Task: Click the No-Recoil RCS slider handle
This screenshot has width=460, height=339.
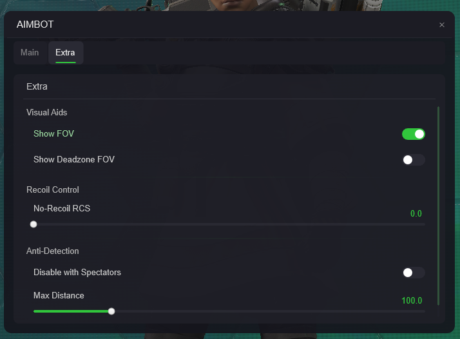Action: click(34, 224)
